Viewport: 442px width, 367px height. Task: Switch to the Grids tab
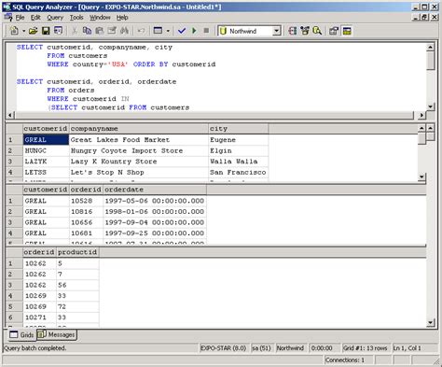pos(21,334)
